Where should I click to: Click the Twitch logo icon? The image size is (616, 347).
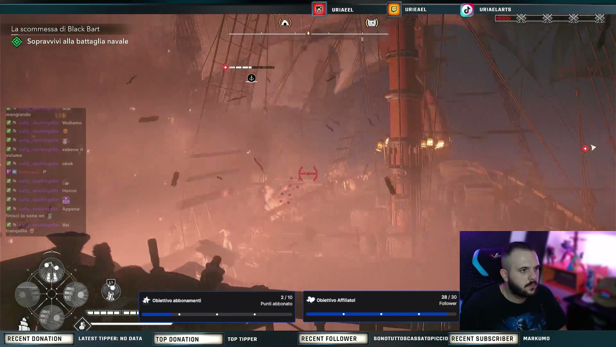[x=394, y=9]
